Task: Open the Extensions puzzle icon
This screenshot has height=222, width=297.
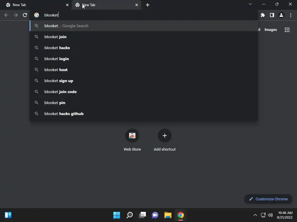Action: (263, 15)
